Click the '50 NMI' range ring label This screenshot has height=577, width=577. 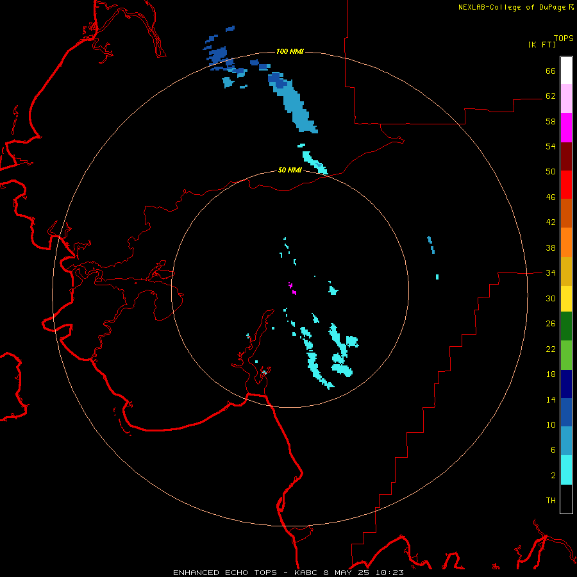click(290, 170)
